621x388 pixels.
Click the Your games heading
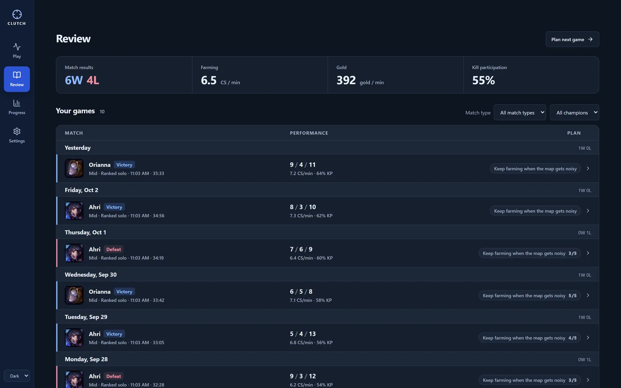click(75, 111)
